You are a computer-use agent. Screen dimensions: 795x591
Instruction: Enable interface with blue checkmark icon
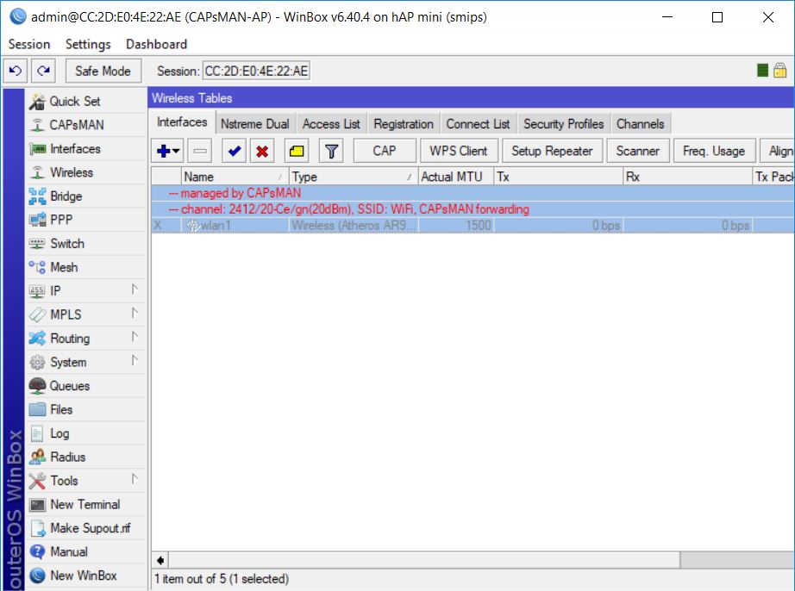(235, 151)
